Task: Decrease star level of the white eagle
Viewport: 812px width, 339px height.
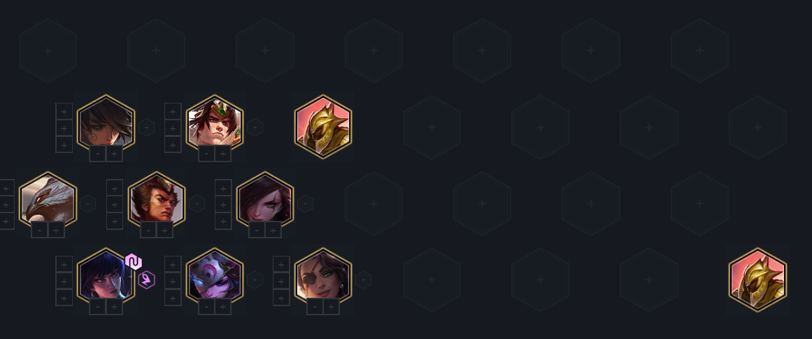Action: click(39, 231)
